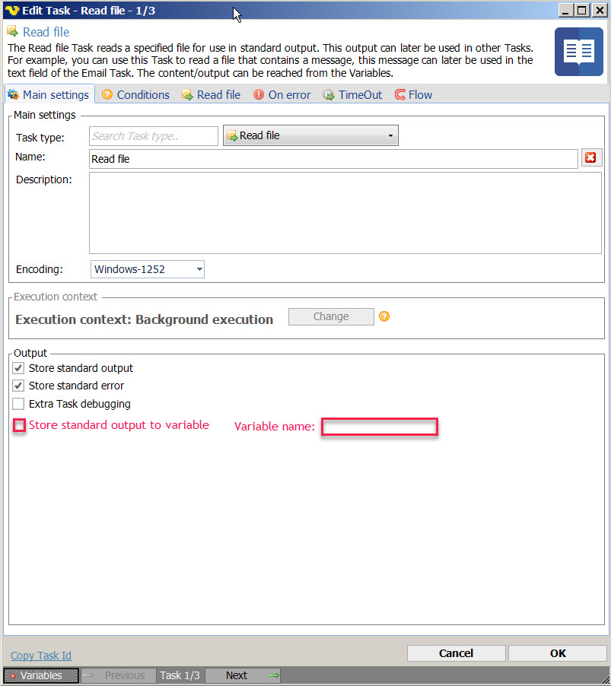Click the VisualCron logo in title bar
The image size is (611, 686).
click(12, 11)
